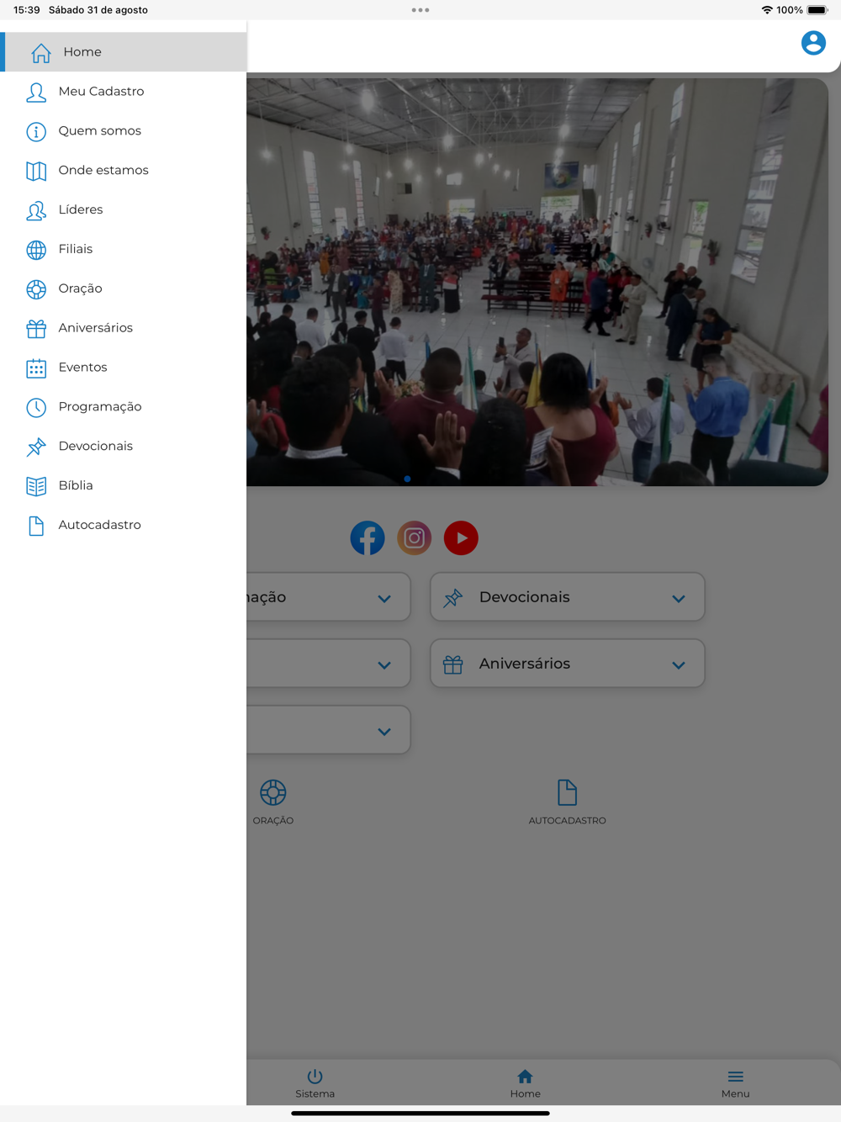Tap the Programação clock icon
841x1122 pixels.
click(36, 408)
